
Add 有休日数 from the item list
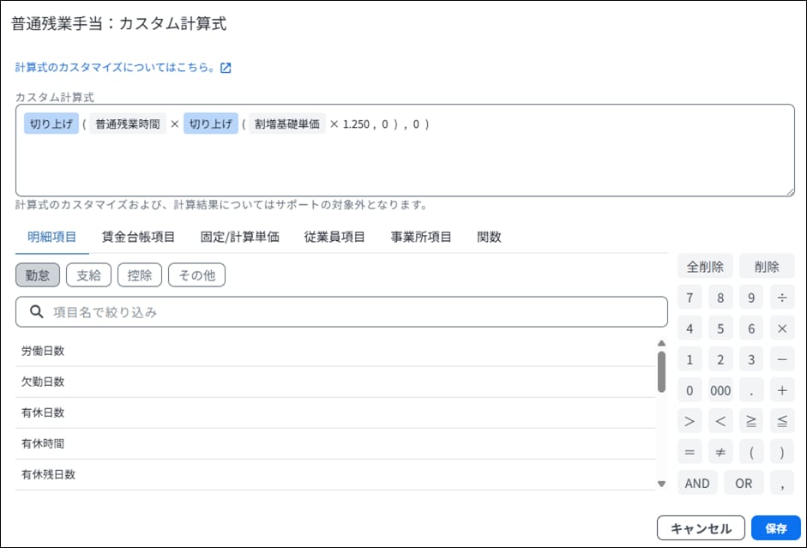[x=43, y=413]
